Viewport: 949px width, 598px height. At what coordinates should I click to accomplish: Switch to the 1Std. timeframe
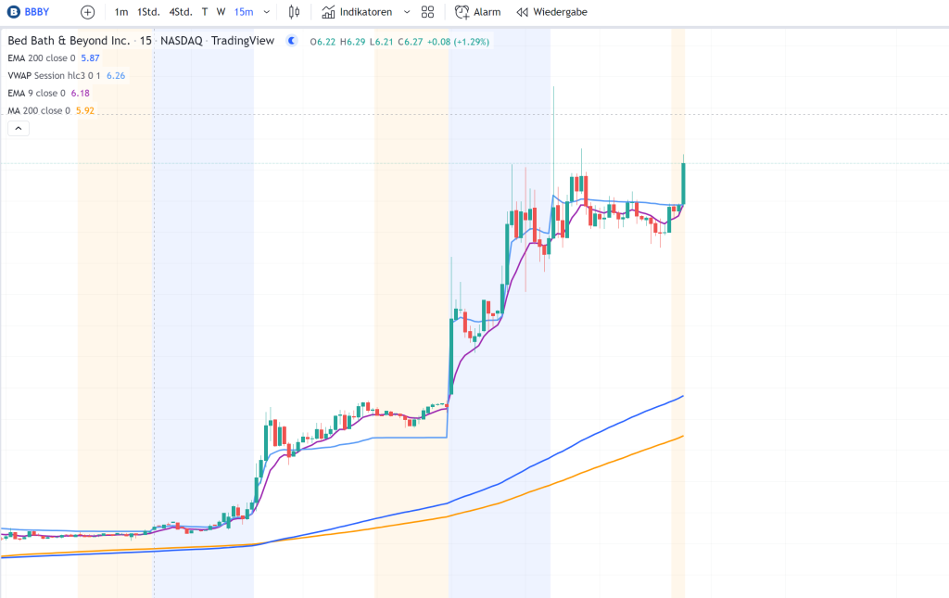[x=148, y=12]
